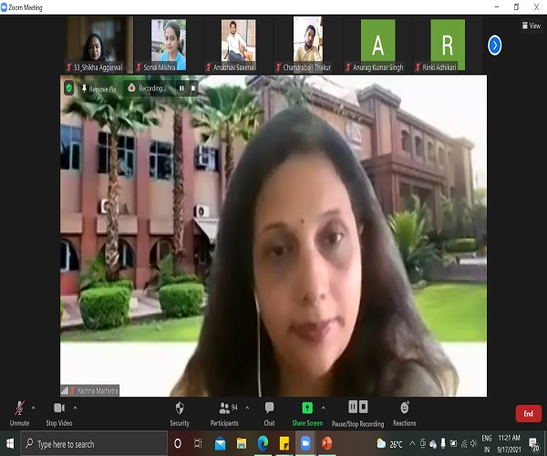Expand audio options arrow beside Unmute

[33, 408]
